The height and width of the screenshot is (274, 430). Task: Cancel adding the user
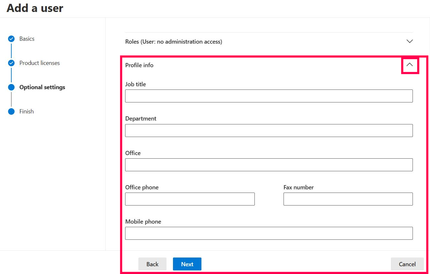[x=407, y=264]
